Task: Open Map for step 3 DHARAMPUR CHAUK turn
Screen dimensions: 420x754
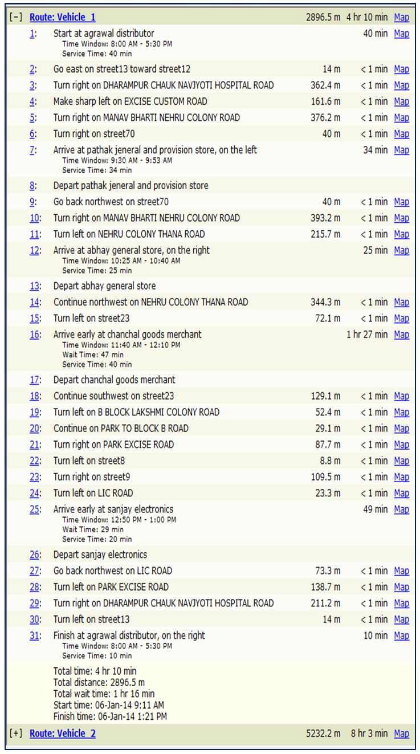Action: click(x=401, y=85)
